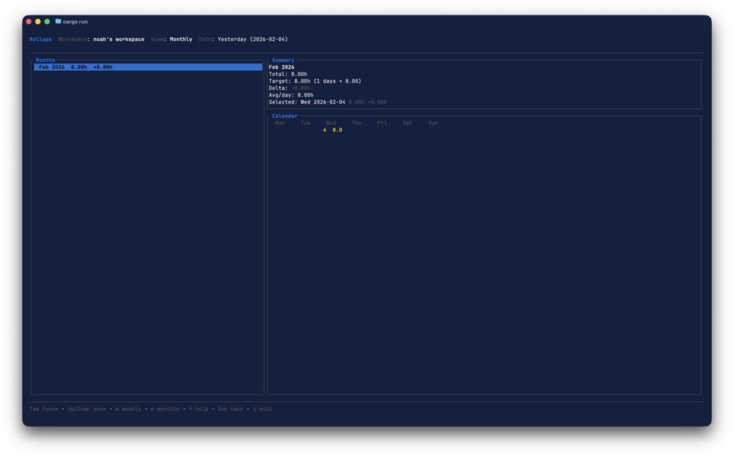Select the "Feb 2026 8.00h +0.00h" month row
Image resolution: width=734 pixels, height=456 pixels.
[x=148, y=67]
